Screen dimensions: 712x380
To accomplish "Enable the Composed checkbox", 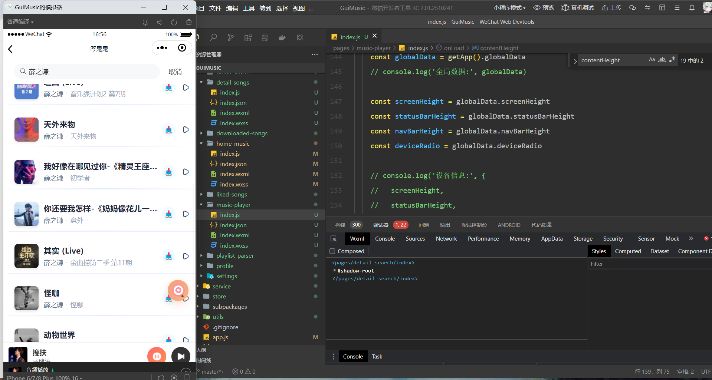I will tap(332, 251).
